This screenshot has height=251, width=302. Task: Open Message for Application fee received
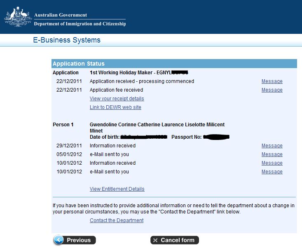pyautogui.click(x=272, y=90)
